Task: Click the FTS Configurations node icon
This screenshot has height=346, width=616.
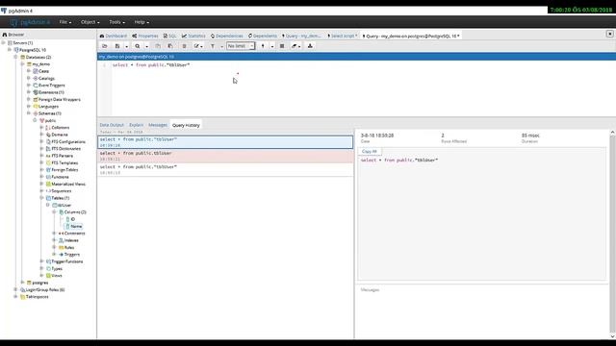Action: tap(48, 141)
